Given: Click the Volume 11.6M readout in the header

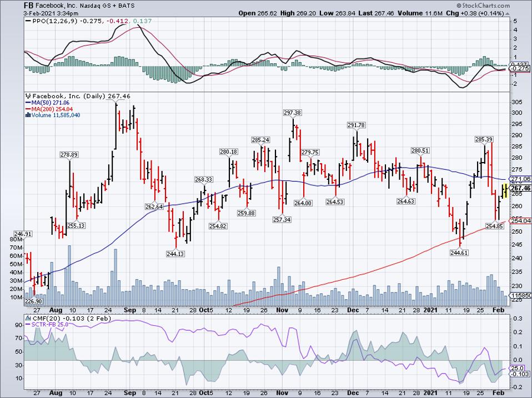Looking at the screenshot, I should point(420,13).
